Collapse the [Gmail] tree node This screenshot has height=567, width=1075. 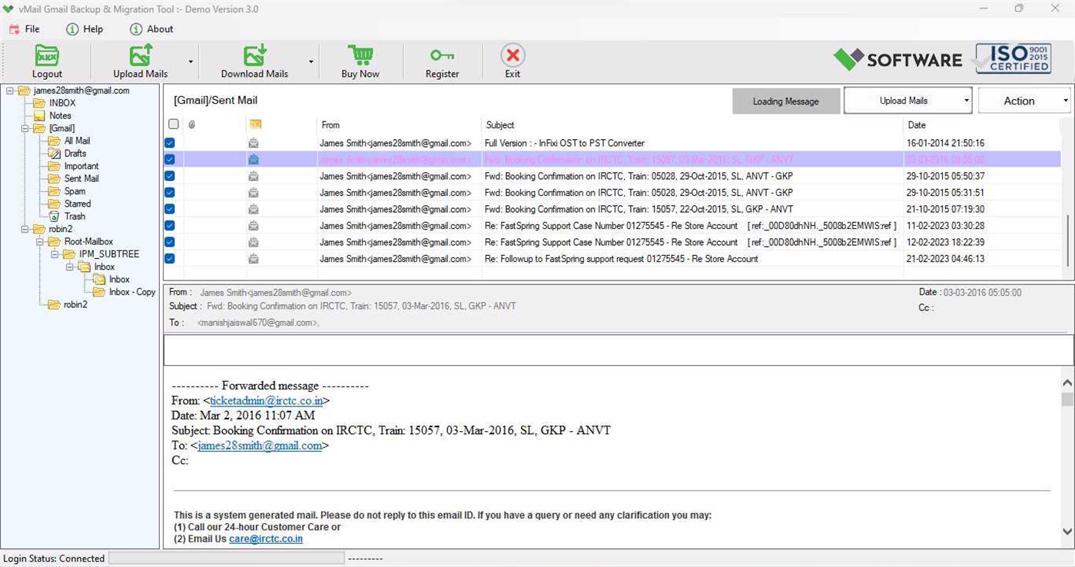coord(25,128)
